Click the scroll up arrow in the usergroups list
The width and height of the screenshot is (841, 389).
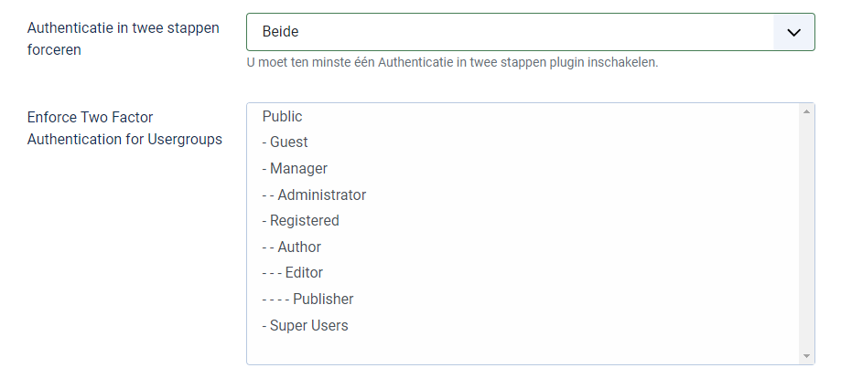pyautogui.click(x=806, y=111)
